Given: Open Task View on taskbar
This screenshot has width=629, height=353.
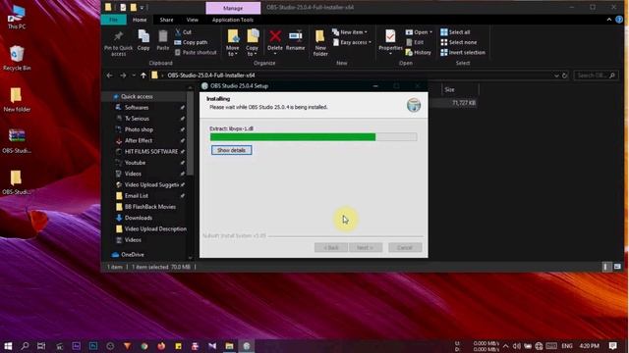Looking at the screenshot, I should click(x=41, y=346).
